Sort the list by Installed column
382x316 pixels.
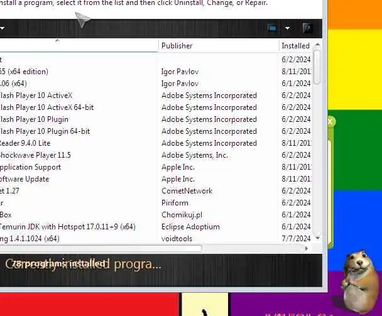[295, 46]
